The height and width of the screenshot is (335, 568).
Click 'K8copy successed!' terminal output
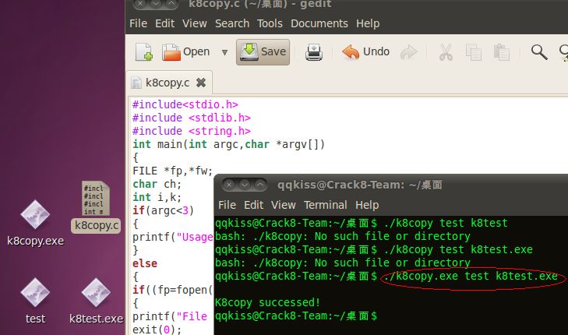(x=267, y=302)
